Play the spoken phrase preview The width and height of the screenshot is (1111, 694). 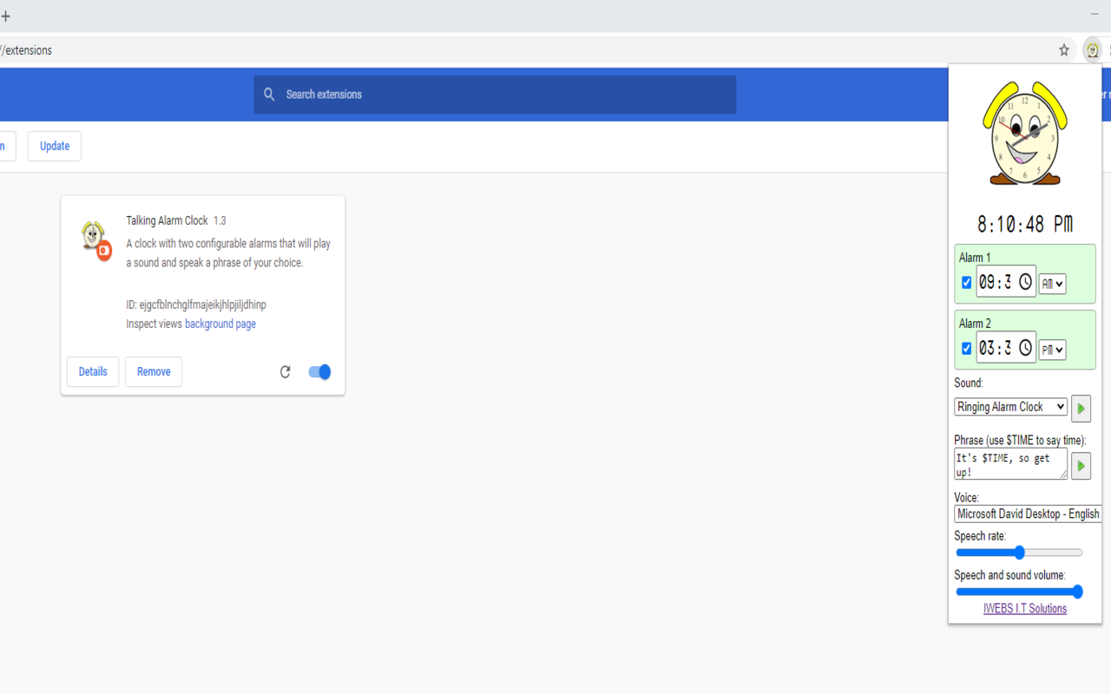[x=1081, y=466]
